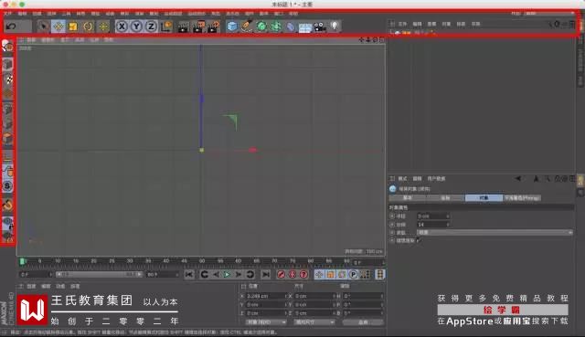Image resolution: width=585 pixels, height=337 pixels.
Task: Click Render to Picture Viewer icon
Action: [198, 26]
